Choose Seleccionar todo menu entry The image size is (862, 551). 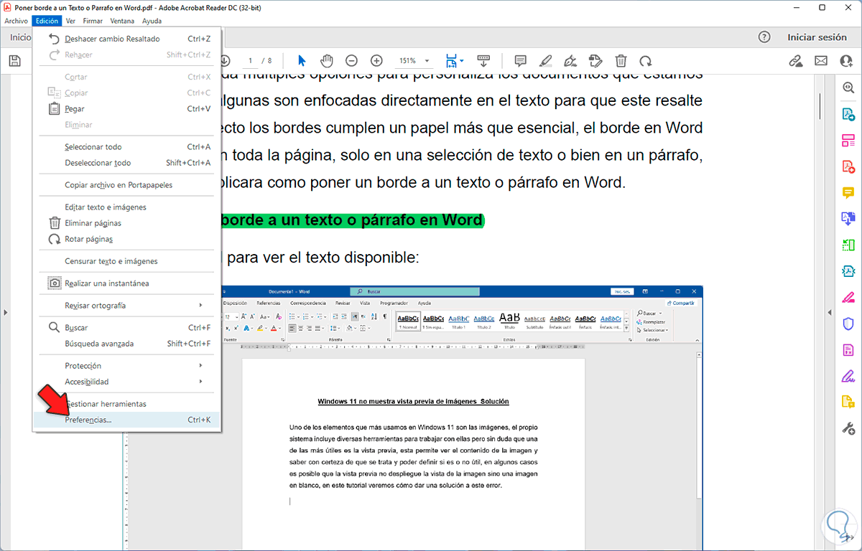tap(126, 146)
